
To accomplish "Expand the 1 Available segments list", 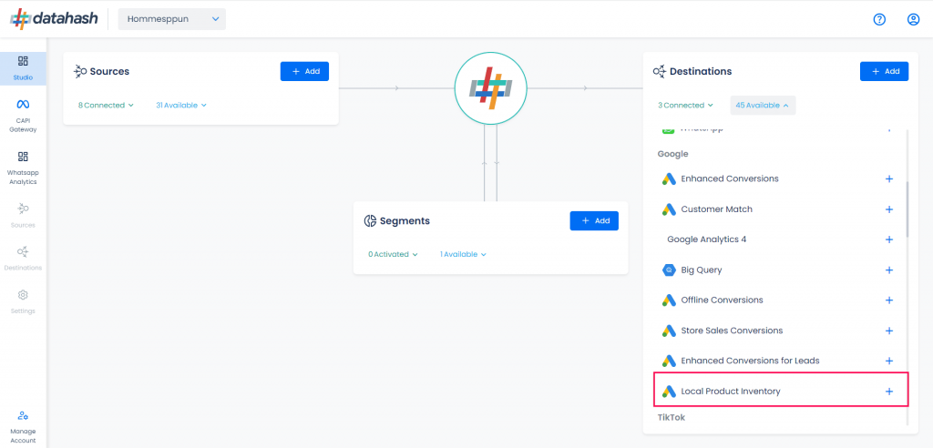I will (x=463, y=254).
